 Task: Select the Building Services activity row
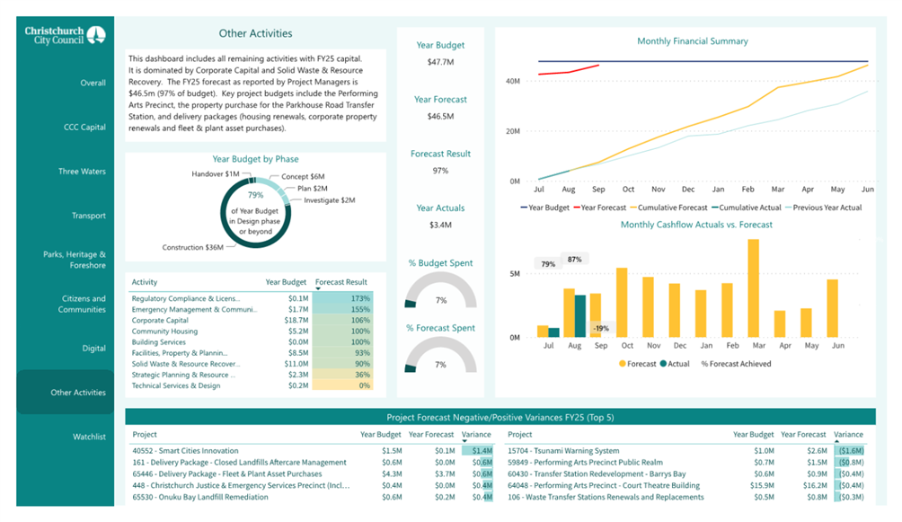pyautogui.click(x=252, y=342)
